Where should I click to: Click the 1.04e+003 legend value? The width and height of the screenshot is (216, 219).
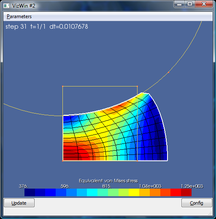pos(150,186)
